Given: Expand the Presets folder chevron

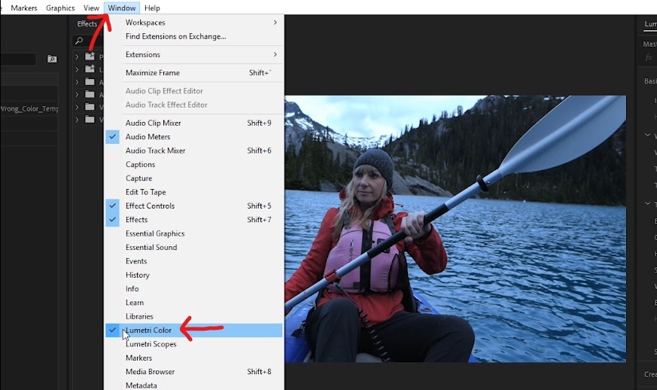Looking at the screenshot, I should point(77,56).
